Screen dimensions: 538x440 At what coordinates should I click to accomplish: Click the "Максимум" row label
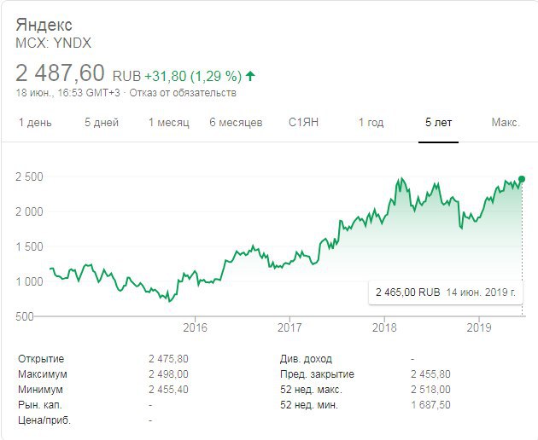pyautogui.click(x=43, y=374)
